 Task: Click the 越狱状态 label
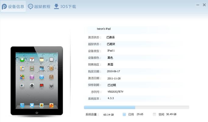(95, 44)
